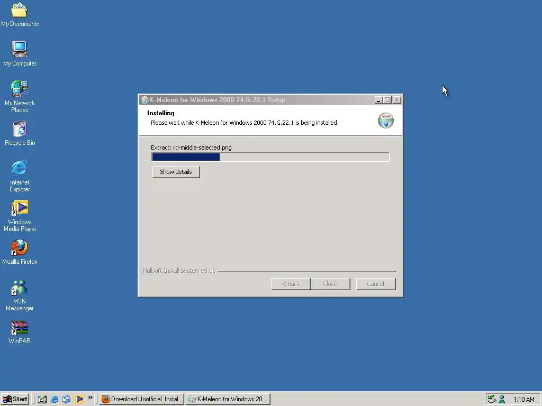This screenshot has height=406, width=542.
Task: Open the My Documents desktop icon
Action: pos(20,14)
